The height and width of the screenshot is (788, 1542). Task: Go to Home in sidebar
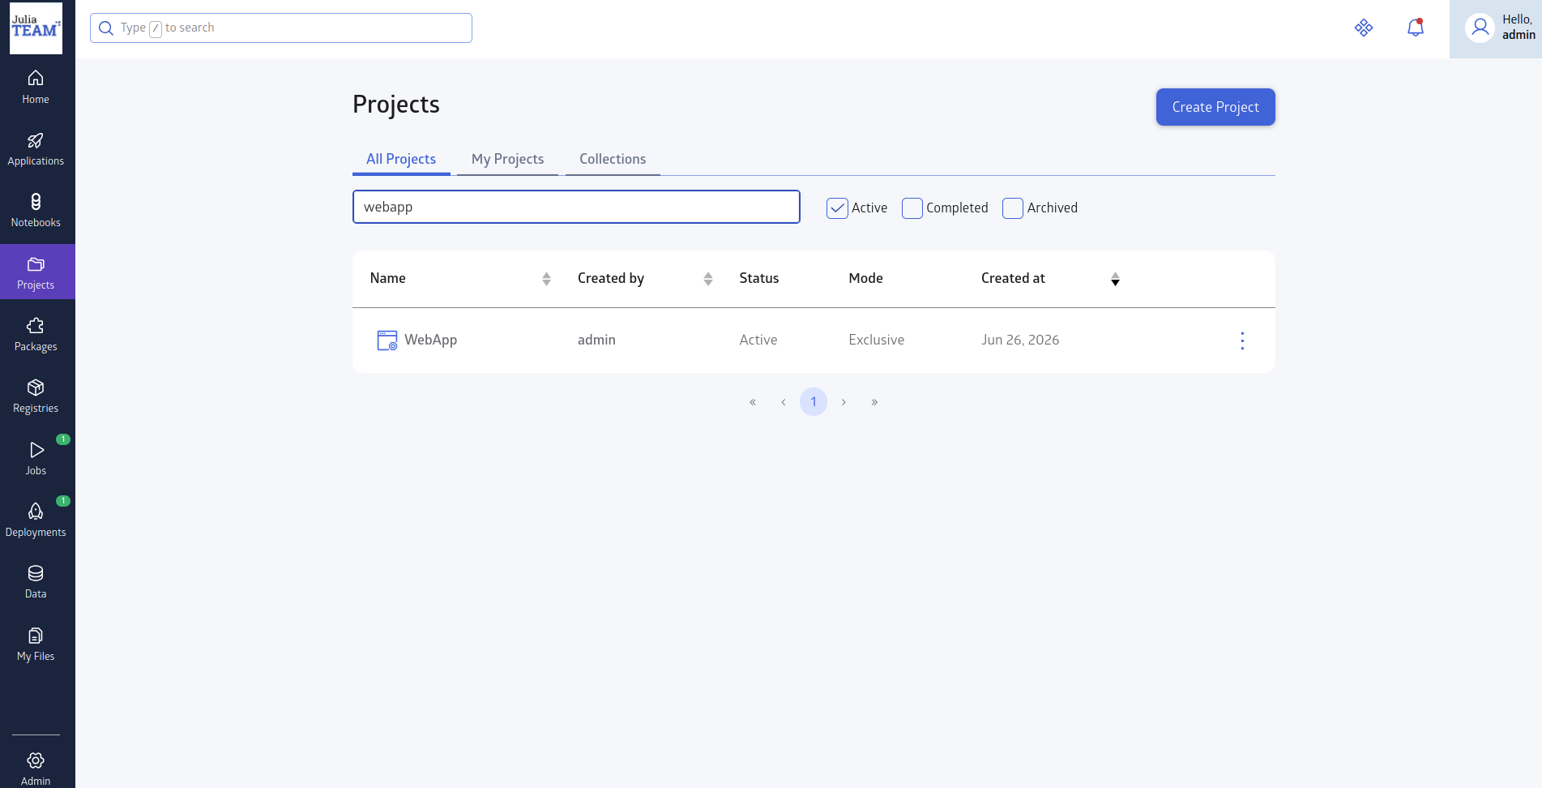click(36, 88)
